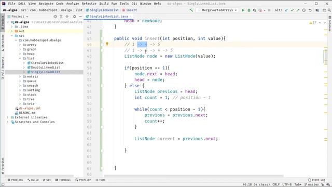Open Pull Requests side tool window
Viewport: 332px width, 187px height.
(x=3, y=68)
